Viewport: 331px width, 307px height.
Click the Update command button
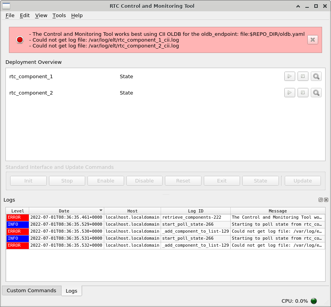(x=303, y=181)
